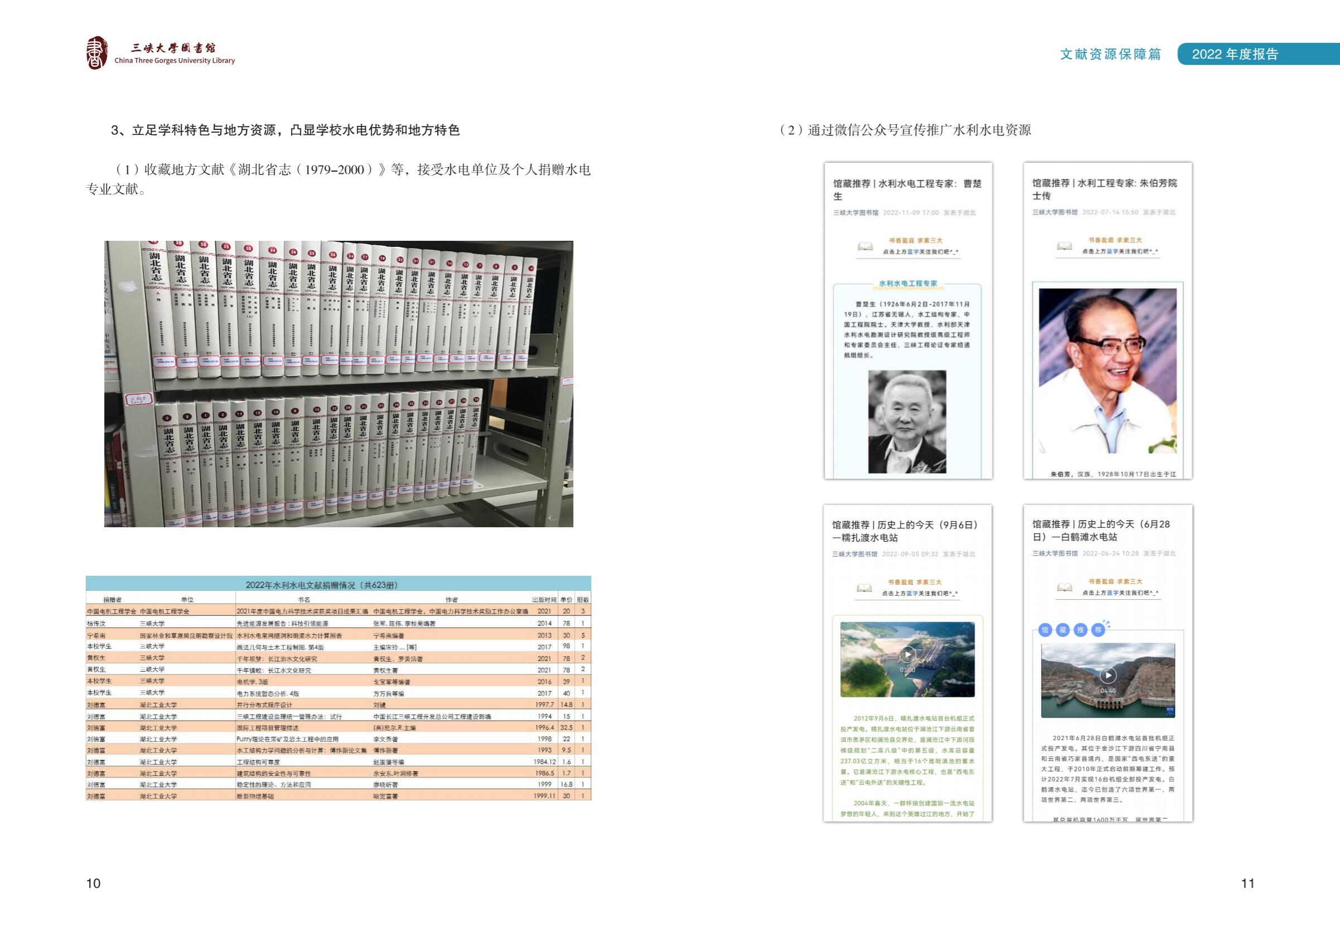The width and height of the screenshot is (1340, 933).
Task: Click the book title 工程结构可靠度
Action: point(258,762)
